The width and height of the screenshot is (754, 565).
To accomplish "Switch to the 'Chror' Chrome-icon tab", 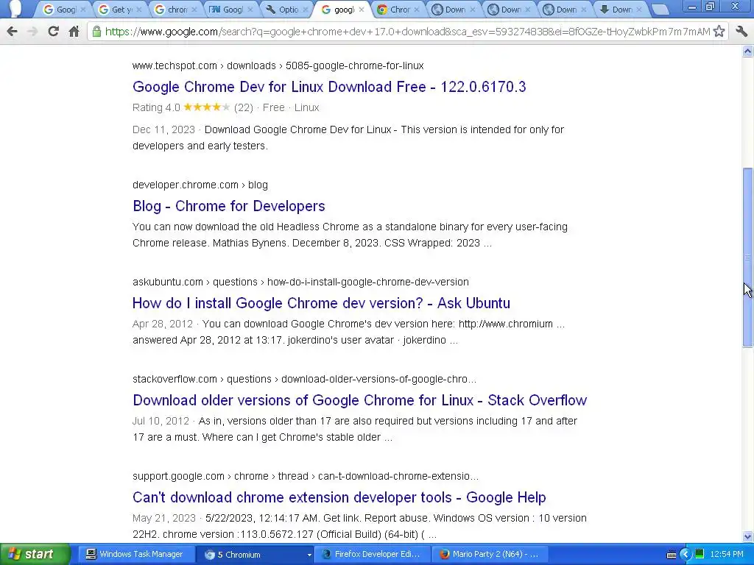I will (395, 9).
